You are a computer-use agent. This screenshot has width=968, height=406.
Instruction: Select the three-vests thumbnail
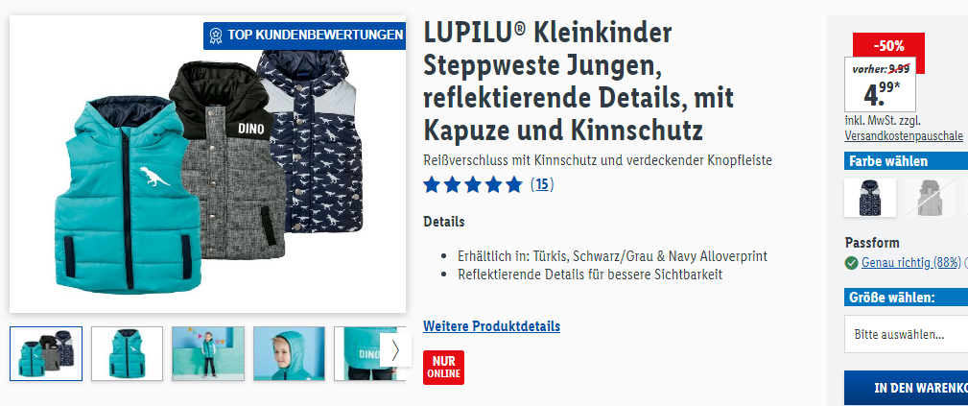point(46,353)
